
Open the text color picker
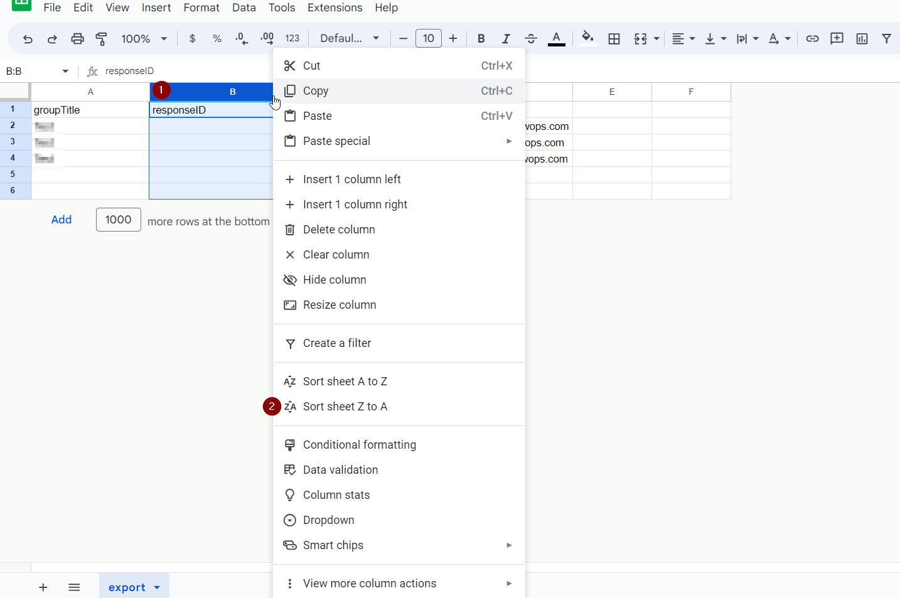(556, 38)
